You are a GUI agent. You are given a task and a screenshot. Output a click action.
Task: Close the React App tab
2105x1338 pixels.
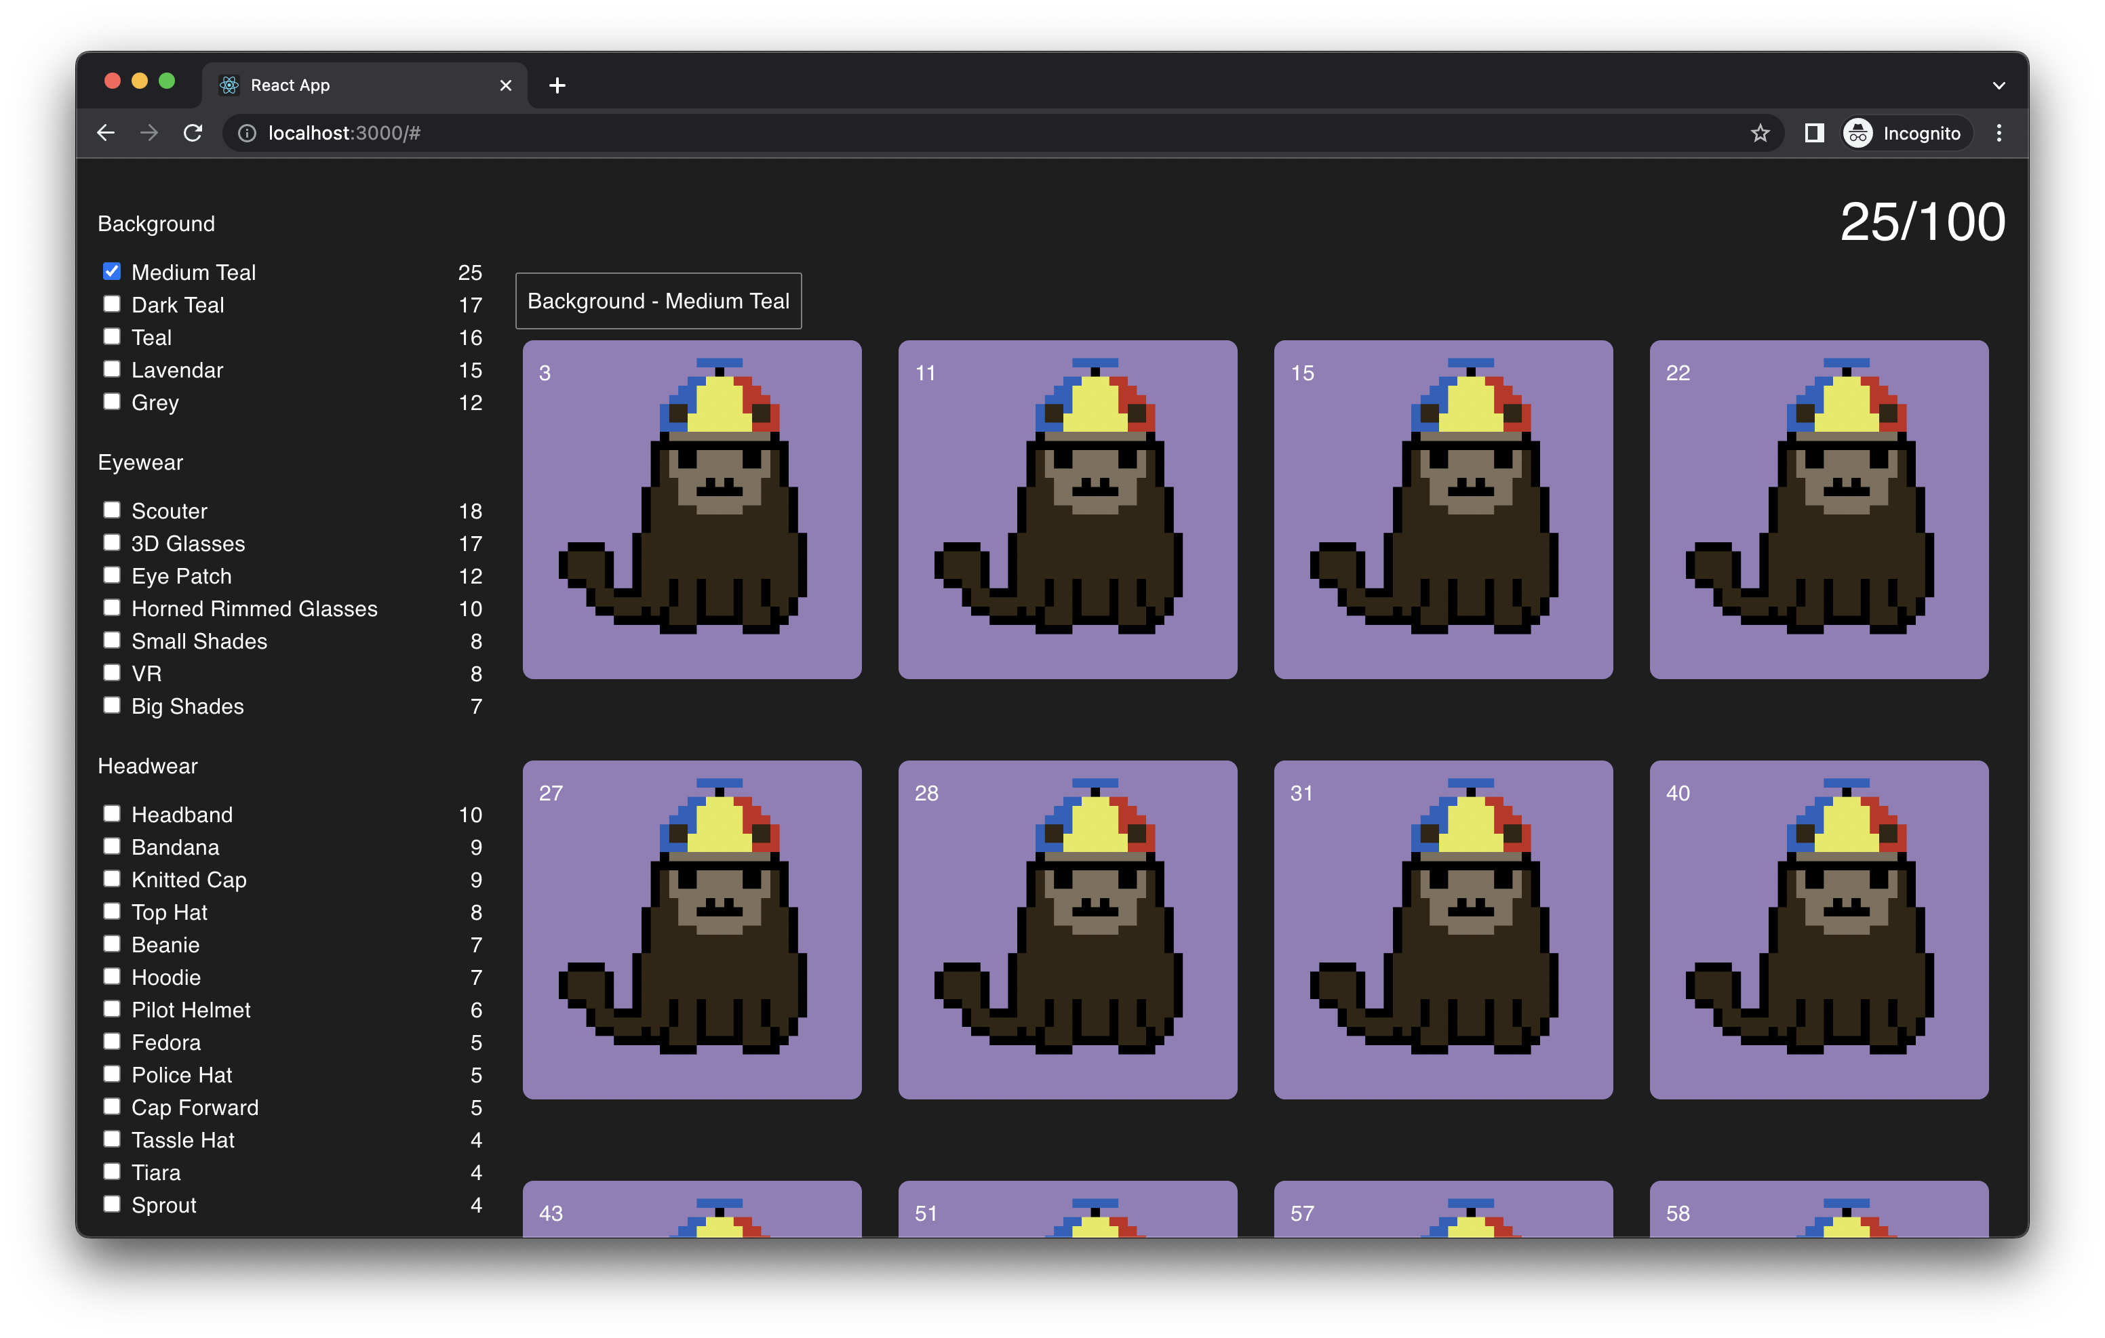(x=505, y=85)
